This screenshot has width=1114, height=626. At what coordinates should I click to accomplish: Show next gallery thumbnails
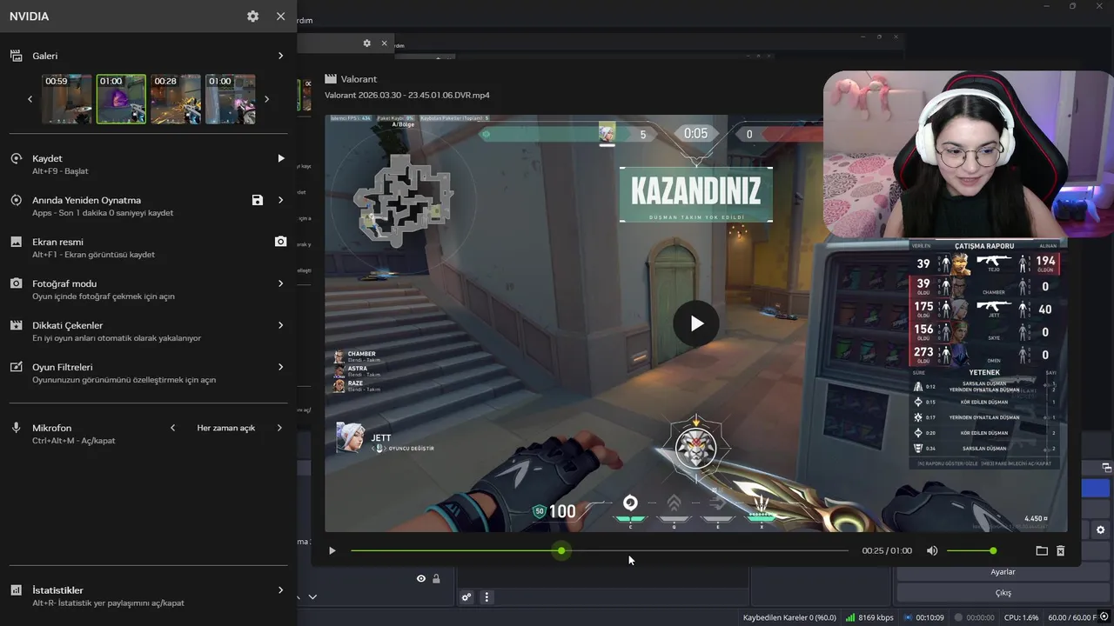click(266, 99)
